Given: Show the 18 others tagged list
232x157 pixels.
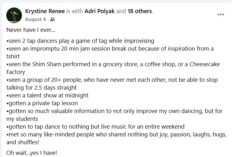Looking at the screenshot, I should pyautogui.click(x=140, y=11).
